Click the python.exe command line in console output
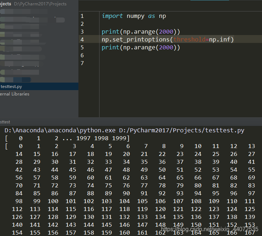Viewport: 262px width, 236px height. tap(124, 131)
